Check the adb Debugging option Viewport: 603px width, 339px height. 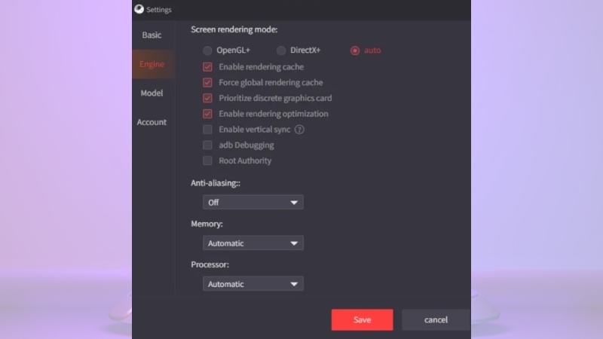tap(207, 145)
